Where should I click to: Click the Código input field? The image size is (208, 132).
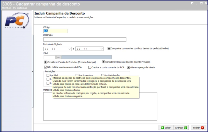tap(56, 31)
